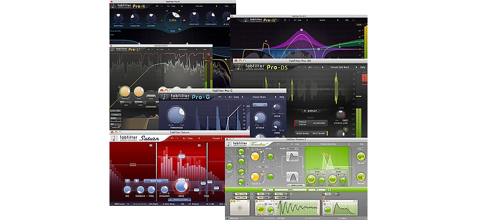The image size is (477, 220).
Task: Expand the Modulation button in Timeless 2
Action: click(297, 185)
